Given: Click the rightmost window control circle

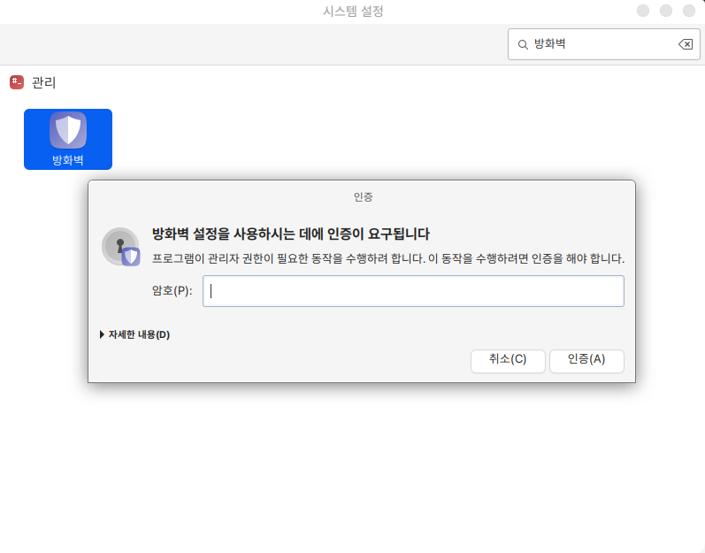Looking at the screenshot, I should 688,12.
